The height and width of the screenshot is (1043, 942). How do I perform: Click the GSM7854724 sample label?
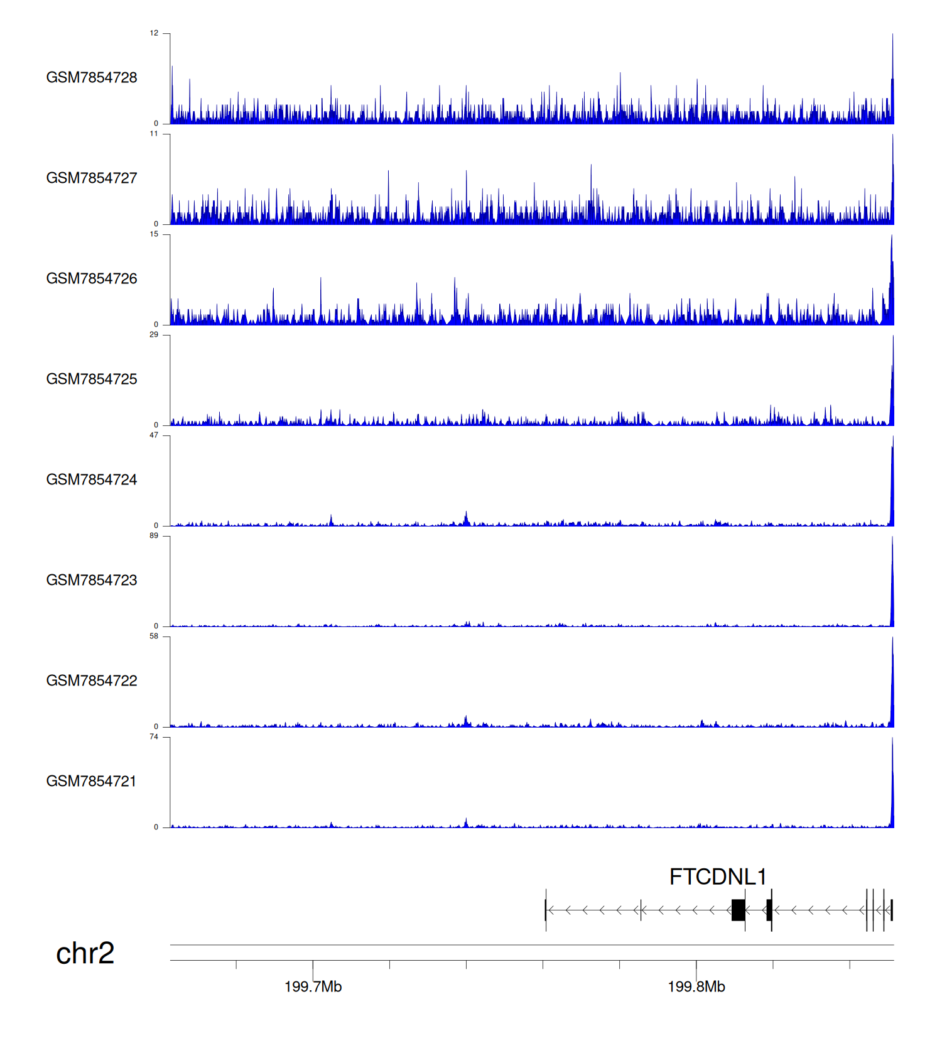(92, 479)
